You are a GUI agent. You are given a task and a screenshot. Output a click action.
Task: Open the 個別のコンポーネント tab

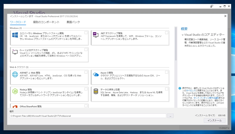[x=46, y=22]
